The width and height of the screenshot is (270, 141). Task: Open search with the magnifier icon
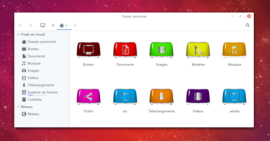pos(247,25)
